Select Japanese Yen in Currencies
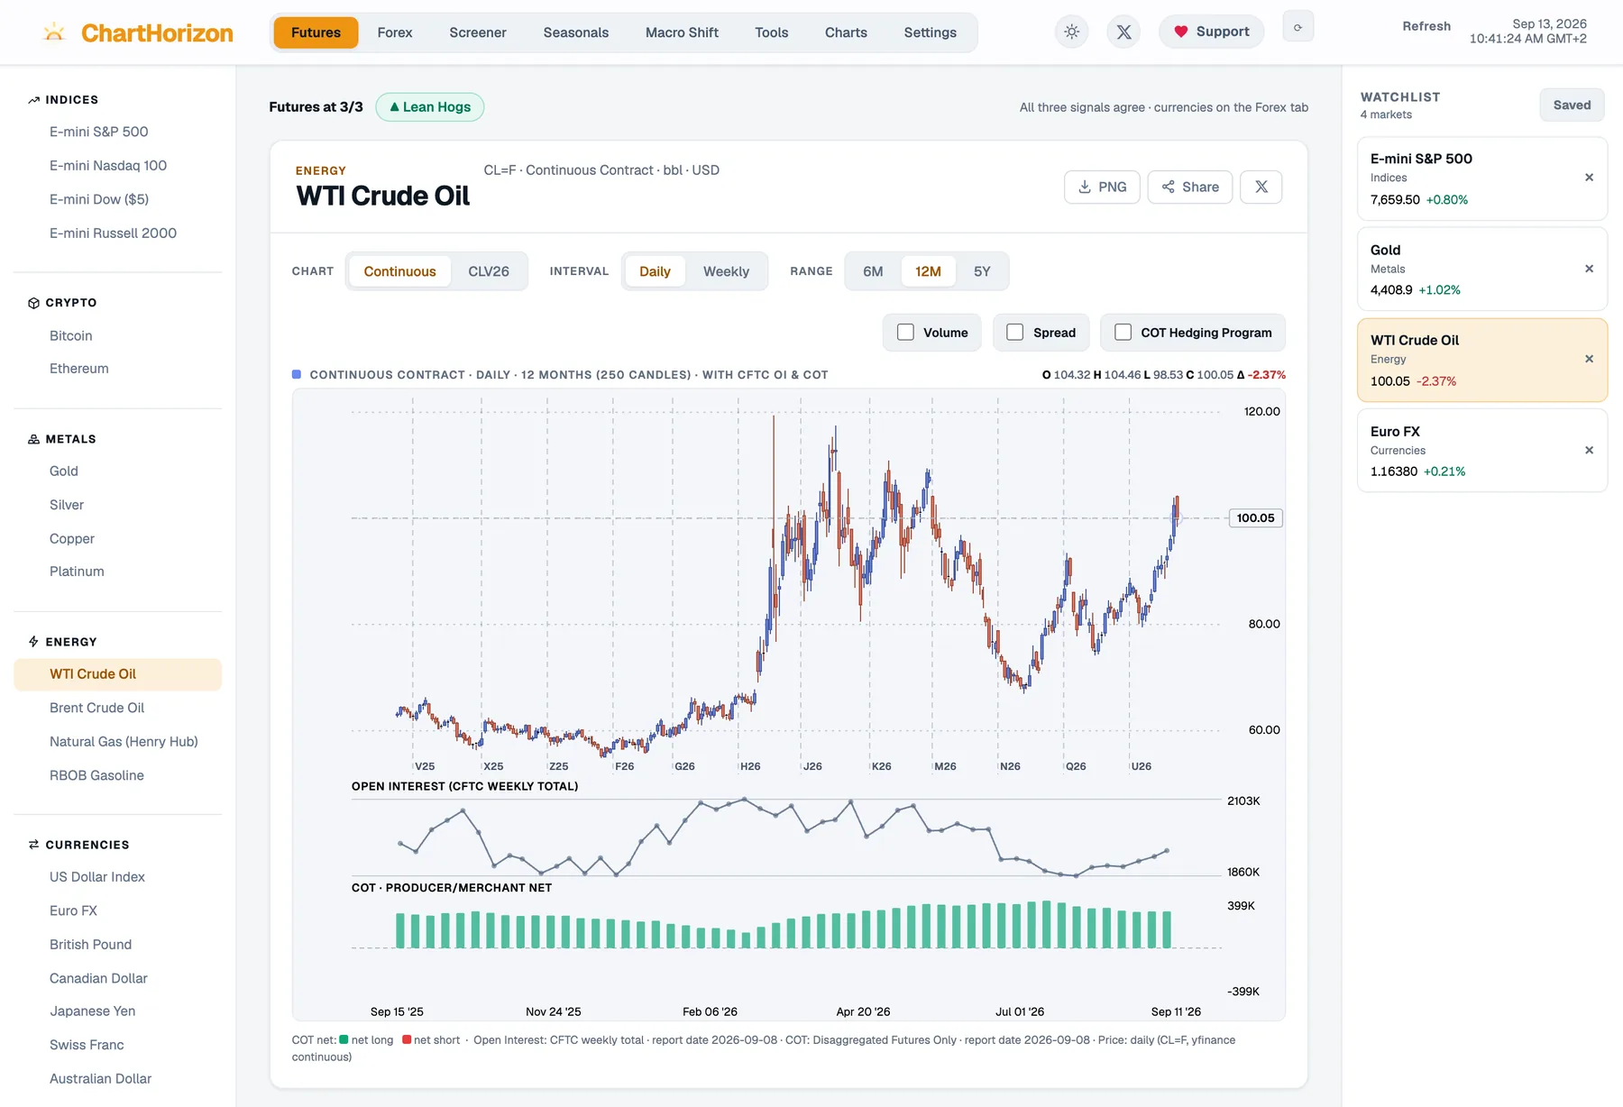 click(x=117, y=1011)
